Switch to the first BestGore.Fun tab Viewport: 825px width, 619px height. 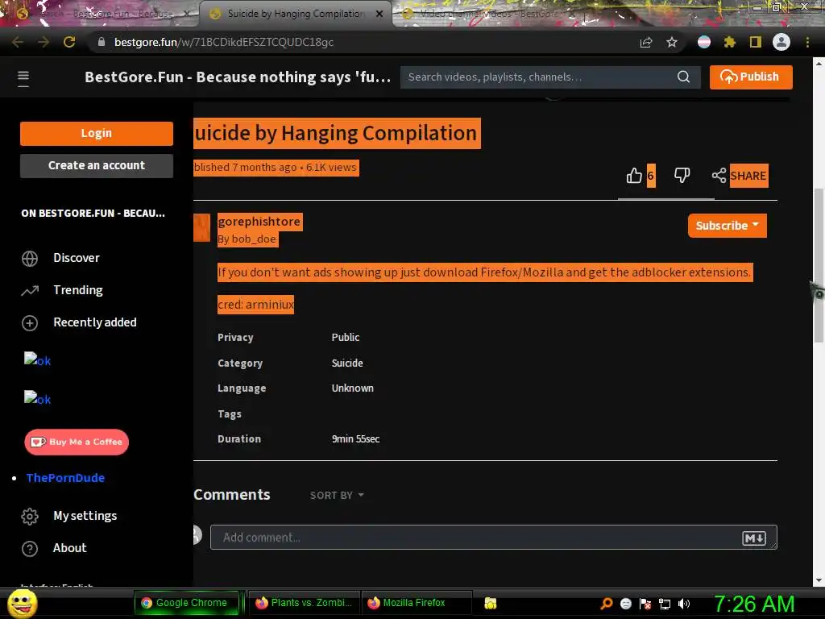(x=102, y=14)
